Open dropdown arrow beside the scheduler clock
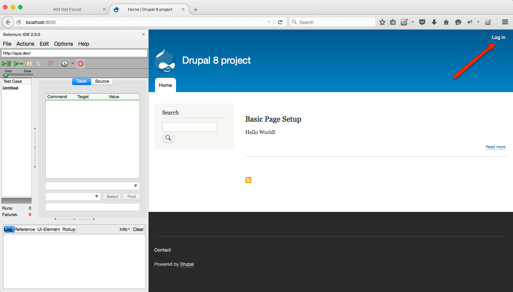 (72, 64)
